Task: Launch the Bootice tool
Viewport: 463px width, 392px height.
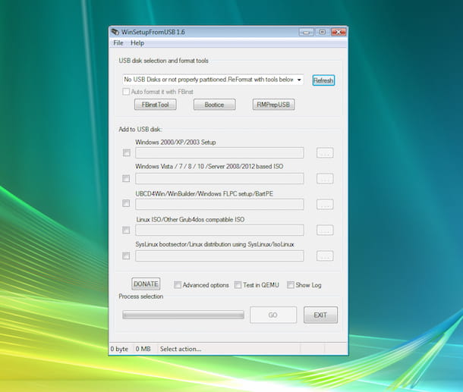Action: pyautogui.click(x=214, y=105)
